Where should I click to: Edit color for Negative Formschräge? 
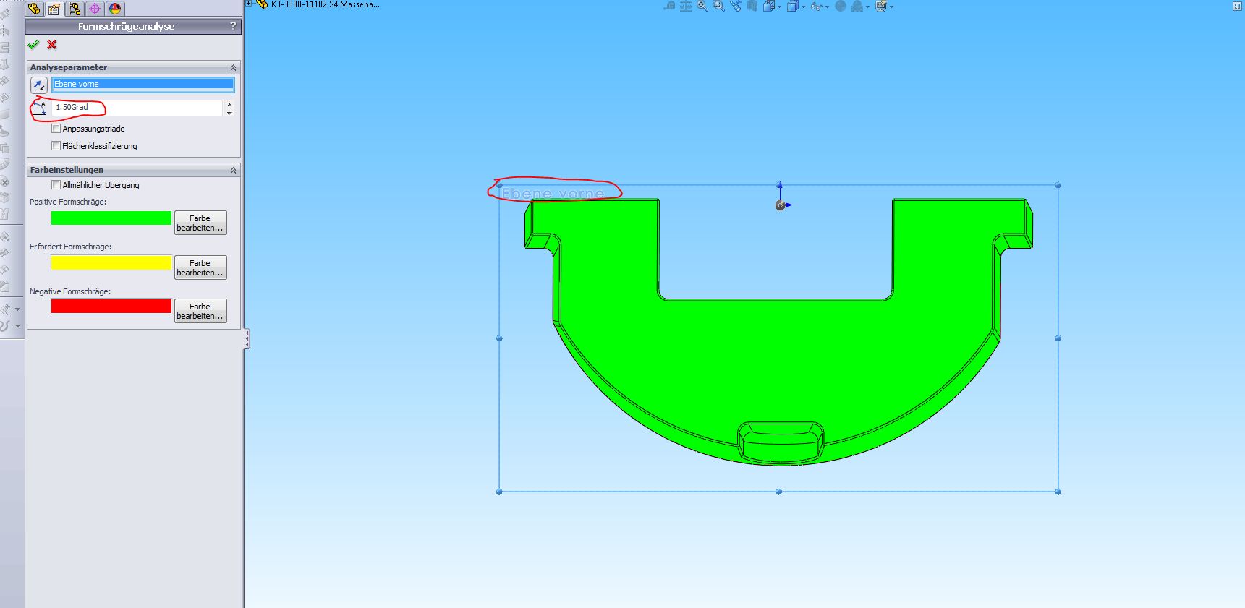click(x=200, y=311)
